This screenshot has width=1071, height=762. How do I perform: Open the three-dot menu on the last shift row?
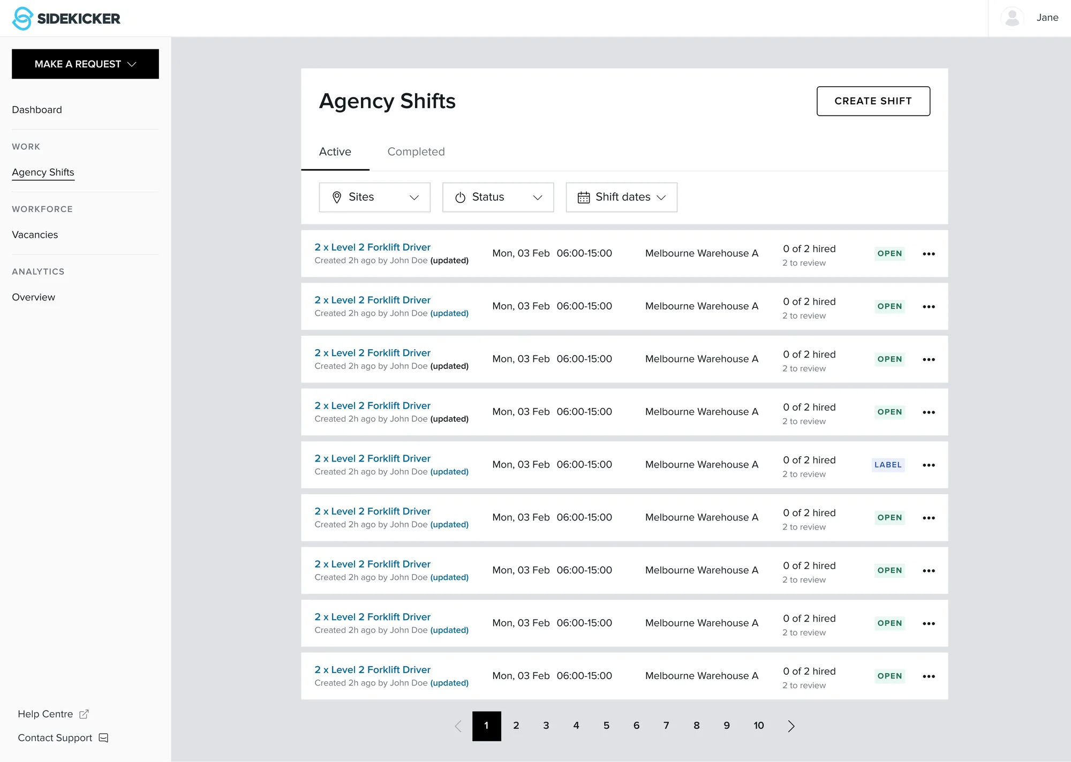pyautogui.click(x=929, y=676)
